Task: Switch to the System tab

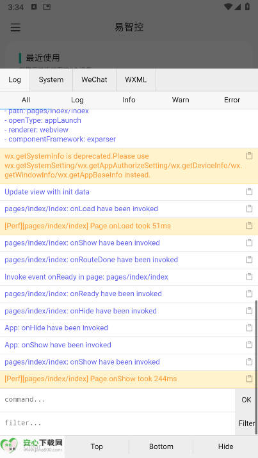Action: pyautogui.click(x=51, y=80)
